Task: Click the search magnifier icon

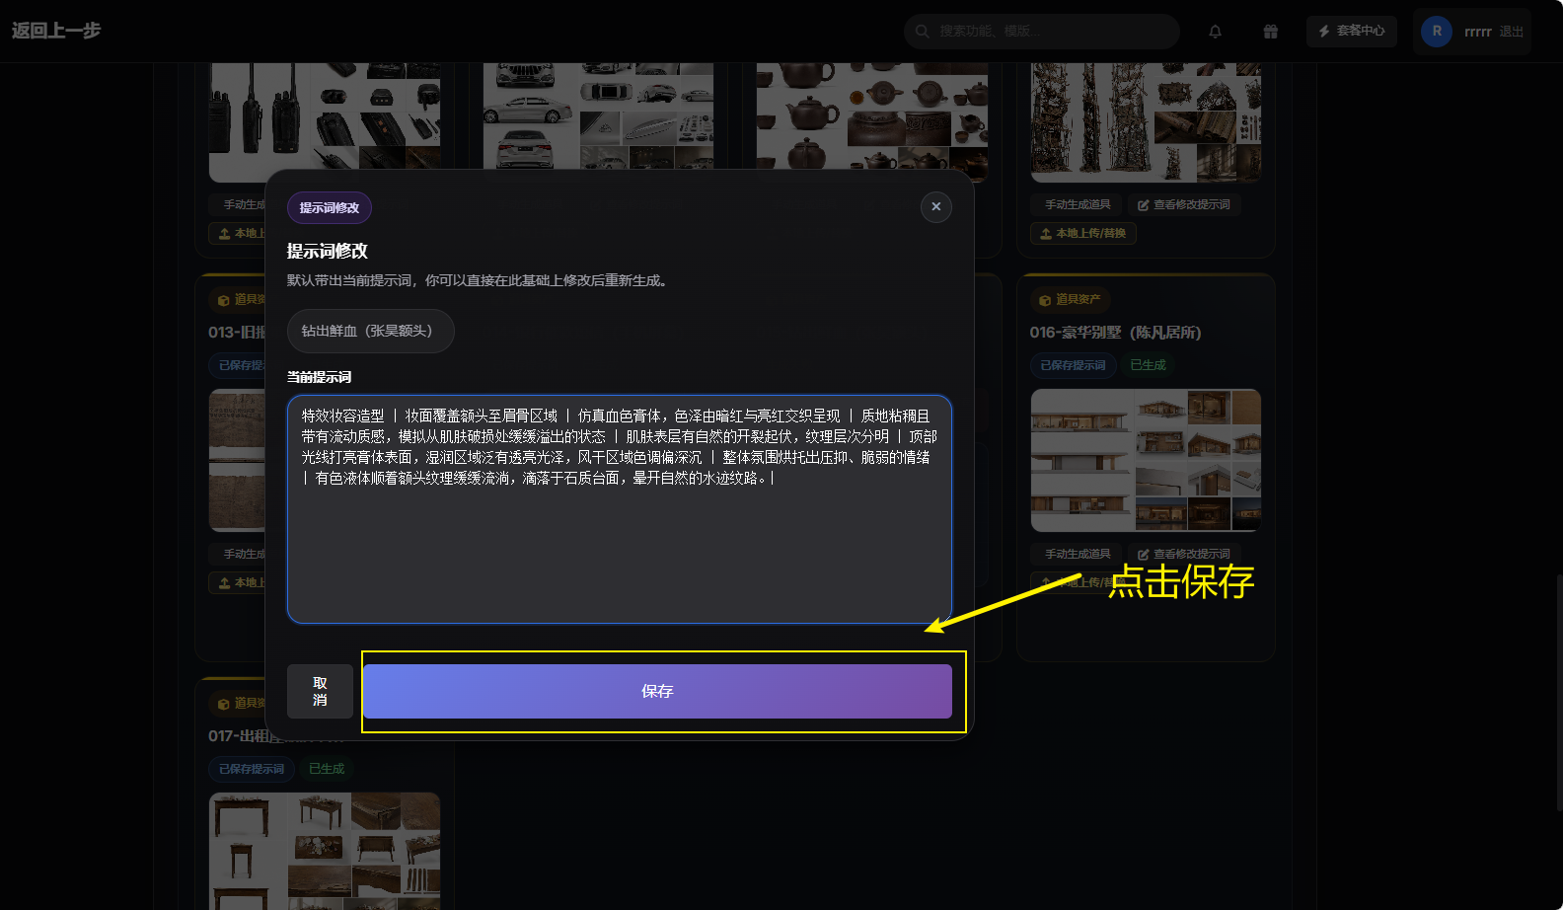Action: [922, 32]
